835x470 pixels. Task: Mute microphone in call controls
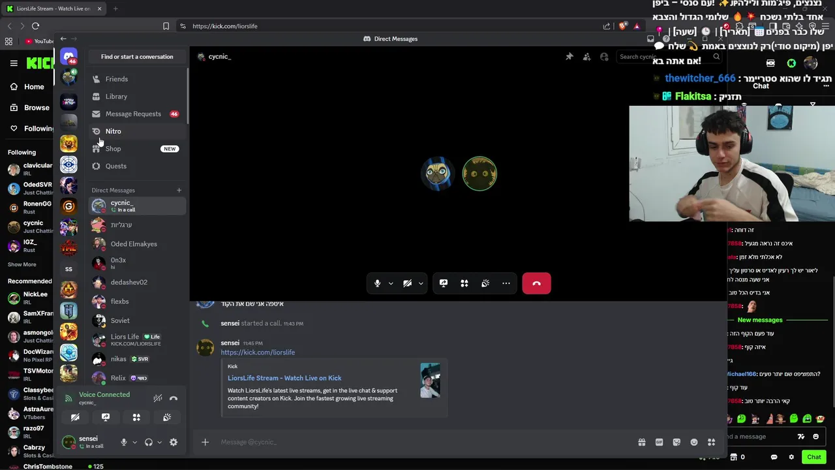pos(377,283)
